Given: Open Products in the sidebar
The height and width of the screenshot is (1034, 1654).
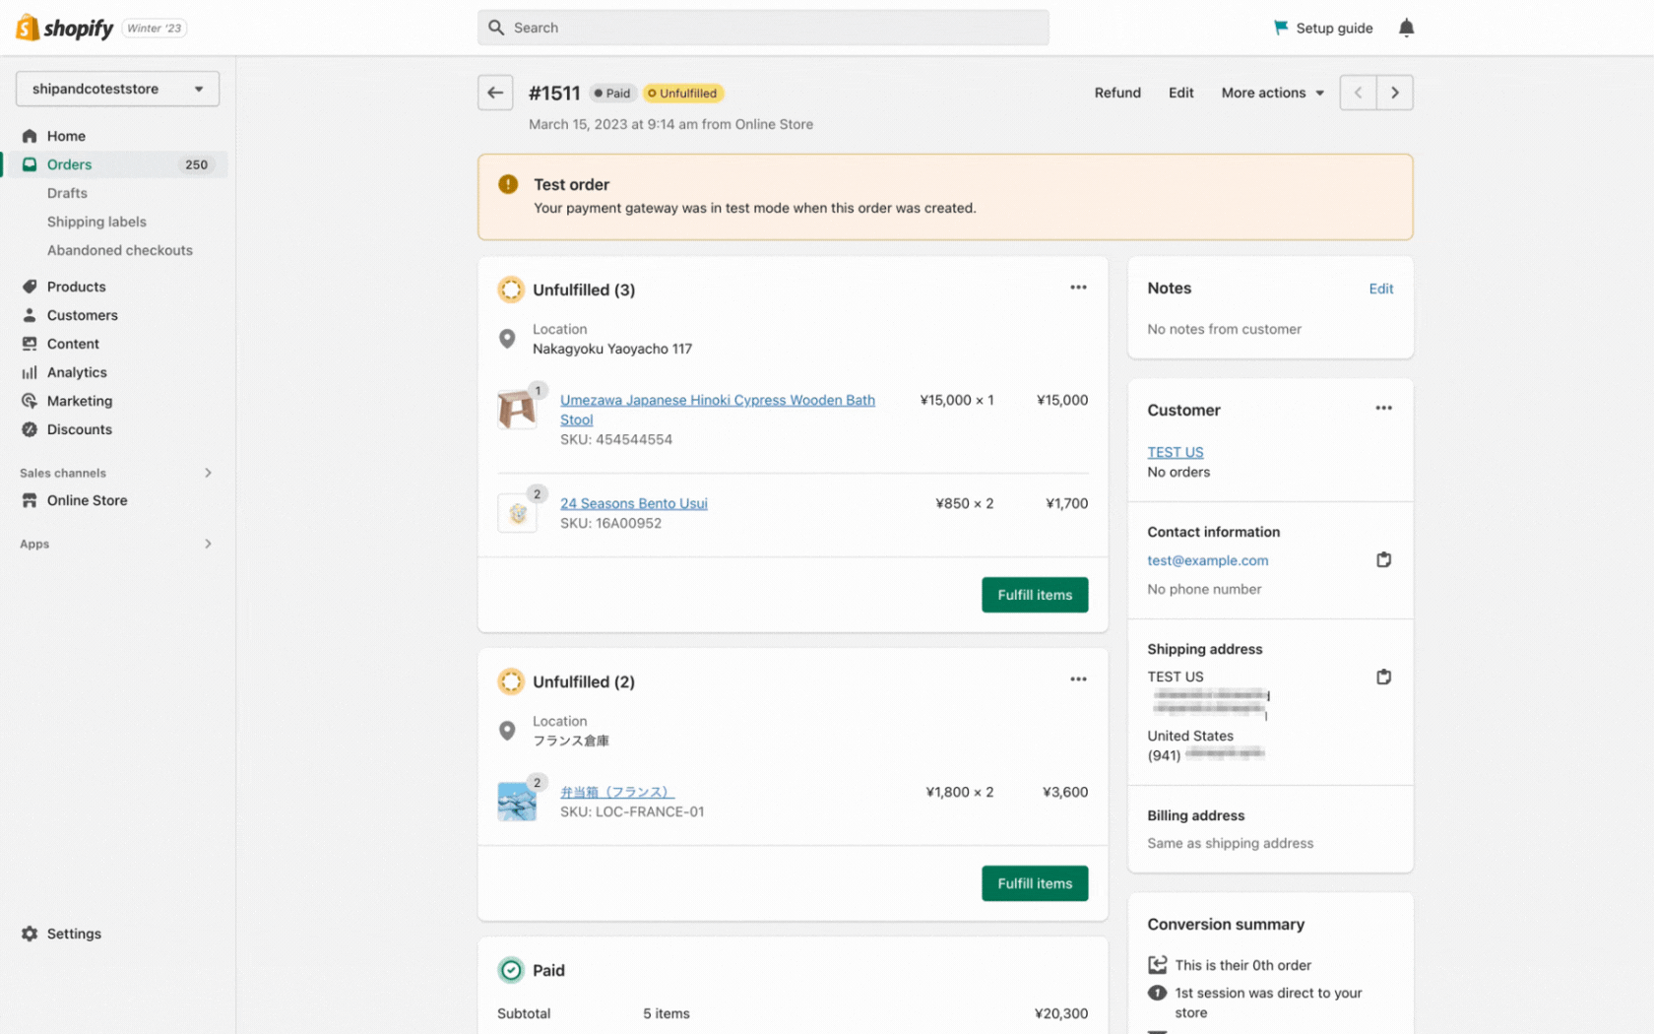Looking at the screenshot, I should click(x=76, y=287).
